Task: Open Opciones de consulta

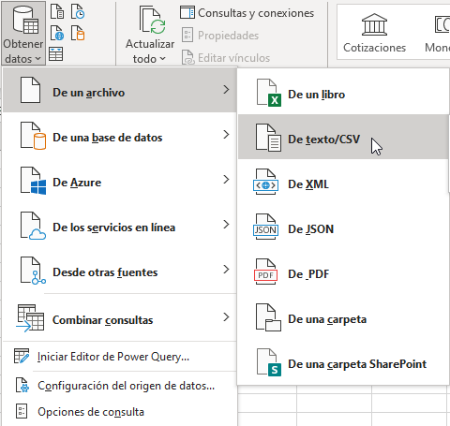Action: [x=120, y=412]
